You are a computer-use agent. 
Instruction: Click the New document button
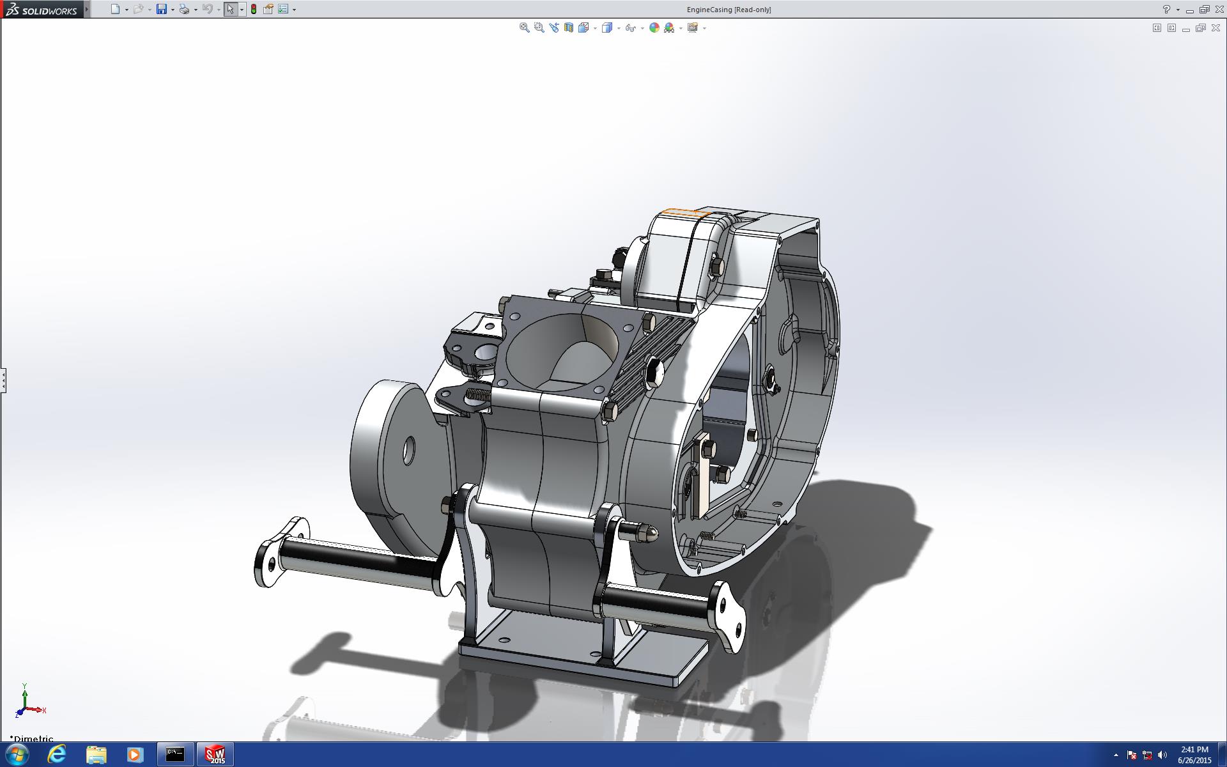(x=115, y=10)
